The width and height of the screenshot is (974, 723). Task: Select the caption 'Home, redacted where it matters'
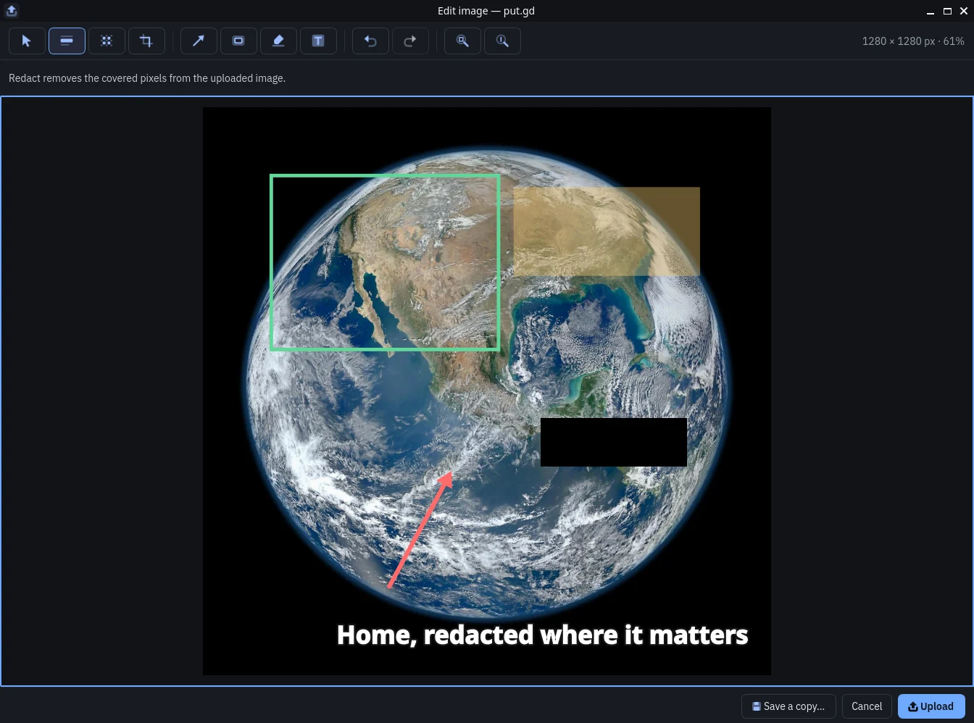pyautogui.click(x=542, y=635)
